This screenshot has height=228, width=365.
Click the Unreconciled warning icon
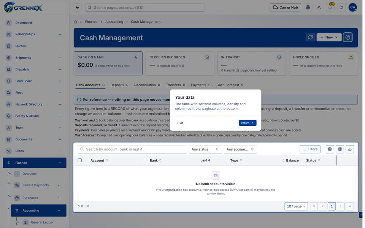tap(351, 57)
